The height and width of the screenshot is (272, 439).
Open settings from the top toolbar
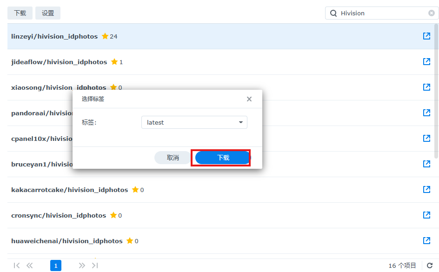pyautogui.click(x=48, y=13)
